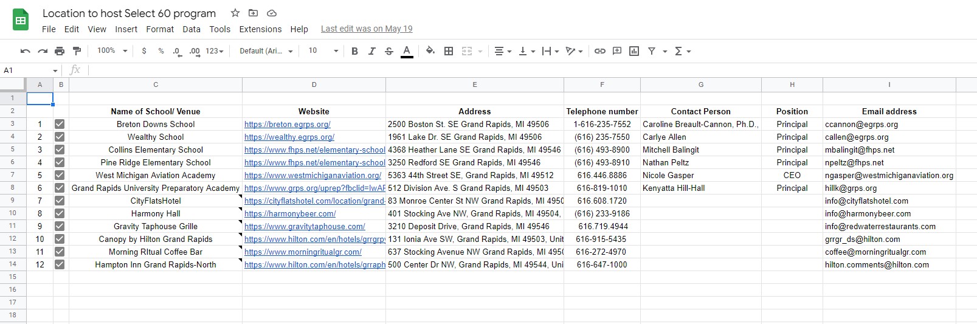Image resolution: width=977 pixels, height=324 pixels.
Task: Open the Format menu
Action: pos(160,29)
